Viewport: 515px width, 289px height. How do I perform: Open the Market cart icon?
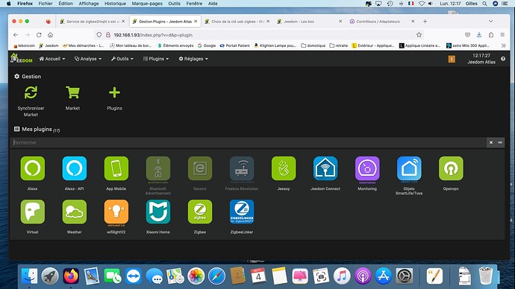(72, 92)
